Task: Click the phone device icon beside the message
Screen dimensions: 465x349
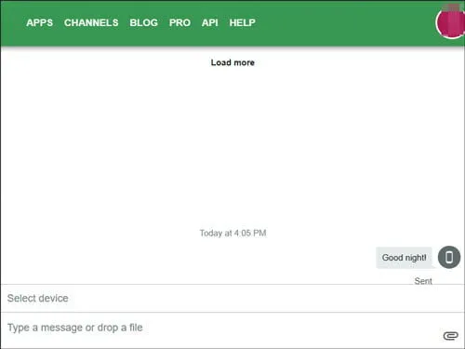Action: click(x=449, y=257)
